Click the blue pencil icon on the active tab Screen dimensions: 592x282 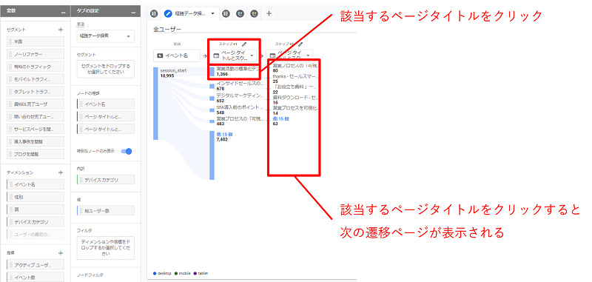pos(168,13)
